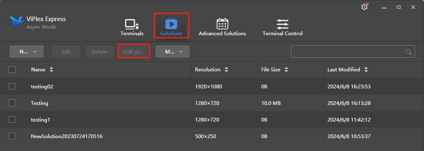Open the Solutions section

click(x=171, y=27)
